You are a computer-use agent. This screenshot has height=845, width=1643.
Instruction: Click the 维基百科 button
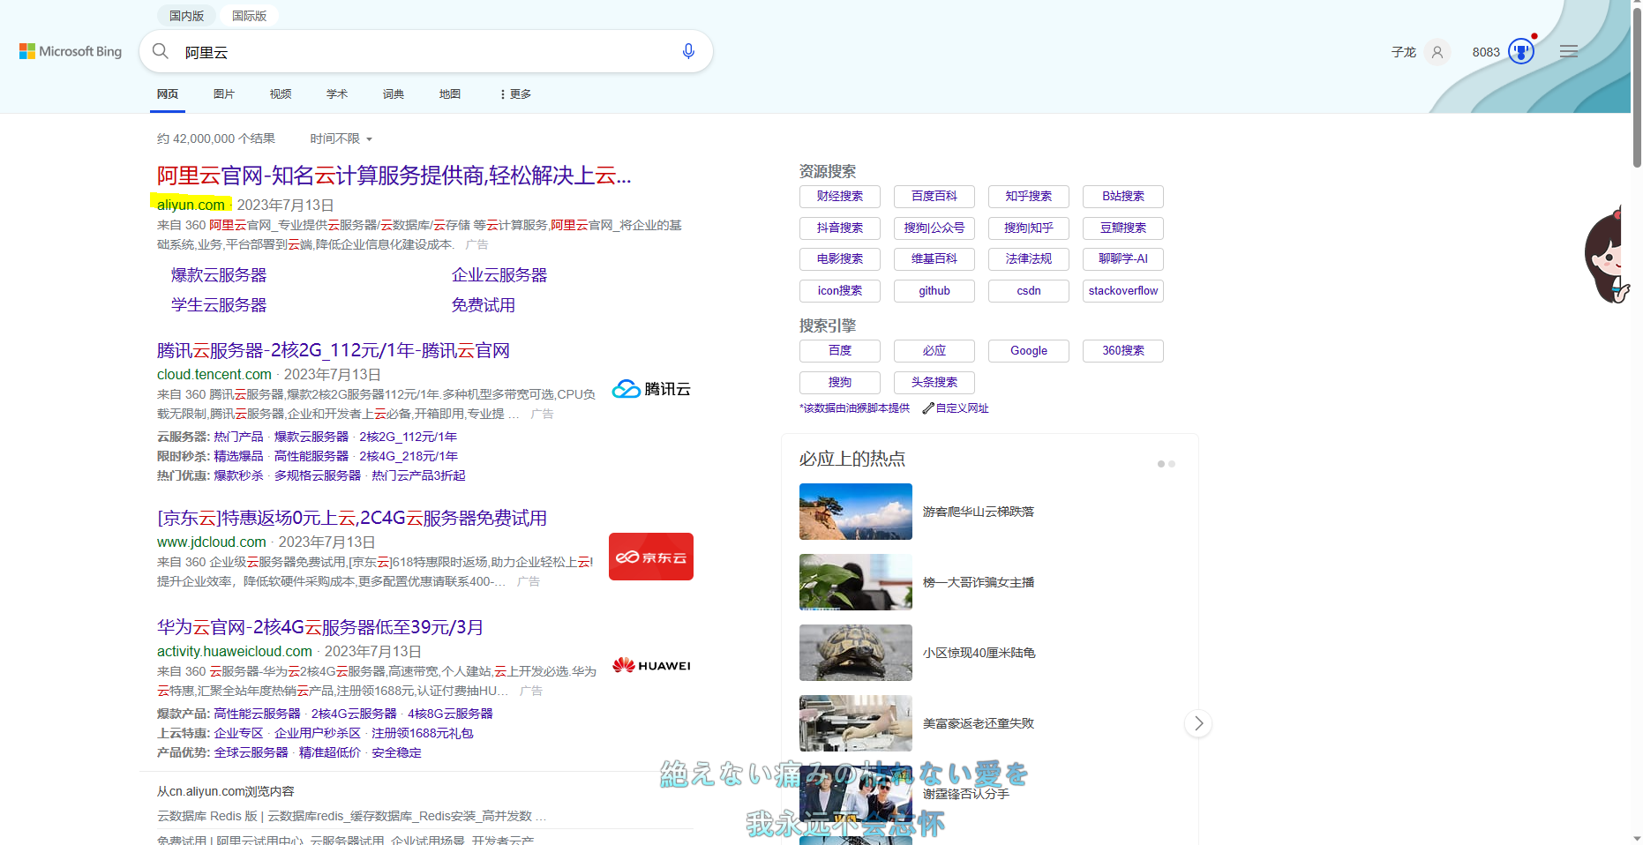pos(934,259)
